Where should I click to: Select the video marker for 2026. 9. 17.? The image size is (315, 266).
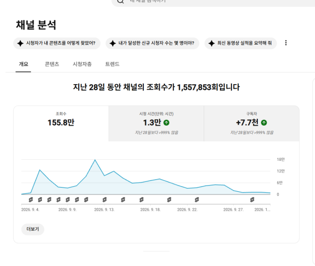[x=141, y=200]
